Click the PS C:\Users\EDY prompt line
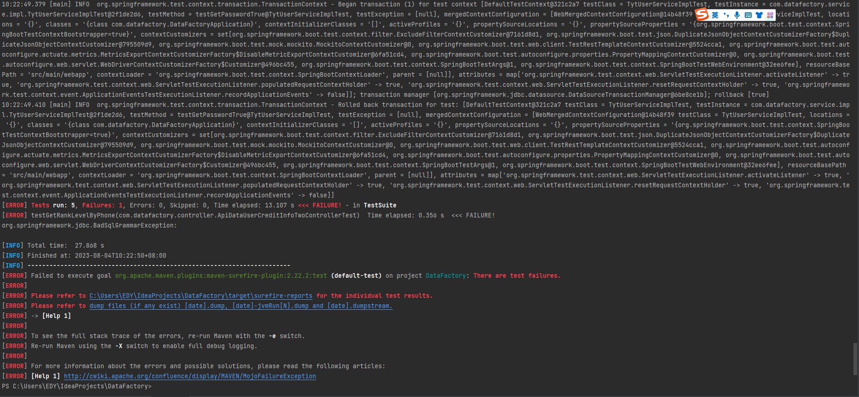Image resolution: width=859 pixels, height=397 pixels. pyautogui.click(x=76, y=386)
